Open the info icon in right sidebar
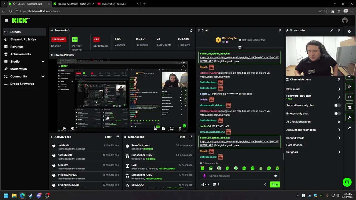Screen dimensions: 356x200 (x=349, y=31)
